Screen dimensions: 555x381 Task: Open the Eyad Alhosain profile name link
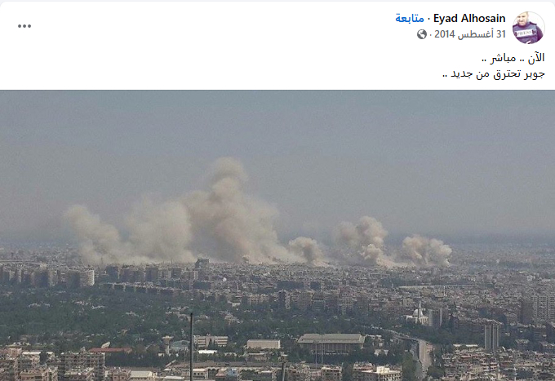coord(469,19)
